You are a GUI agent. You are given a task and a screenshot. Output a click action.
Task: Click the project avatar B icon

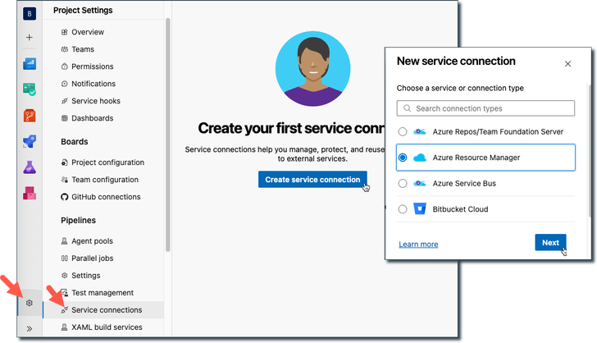[x=30, y=13]
